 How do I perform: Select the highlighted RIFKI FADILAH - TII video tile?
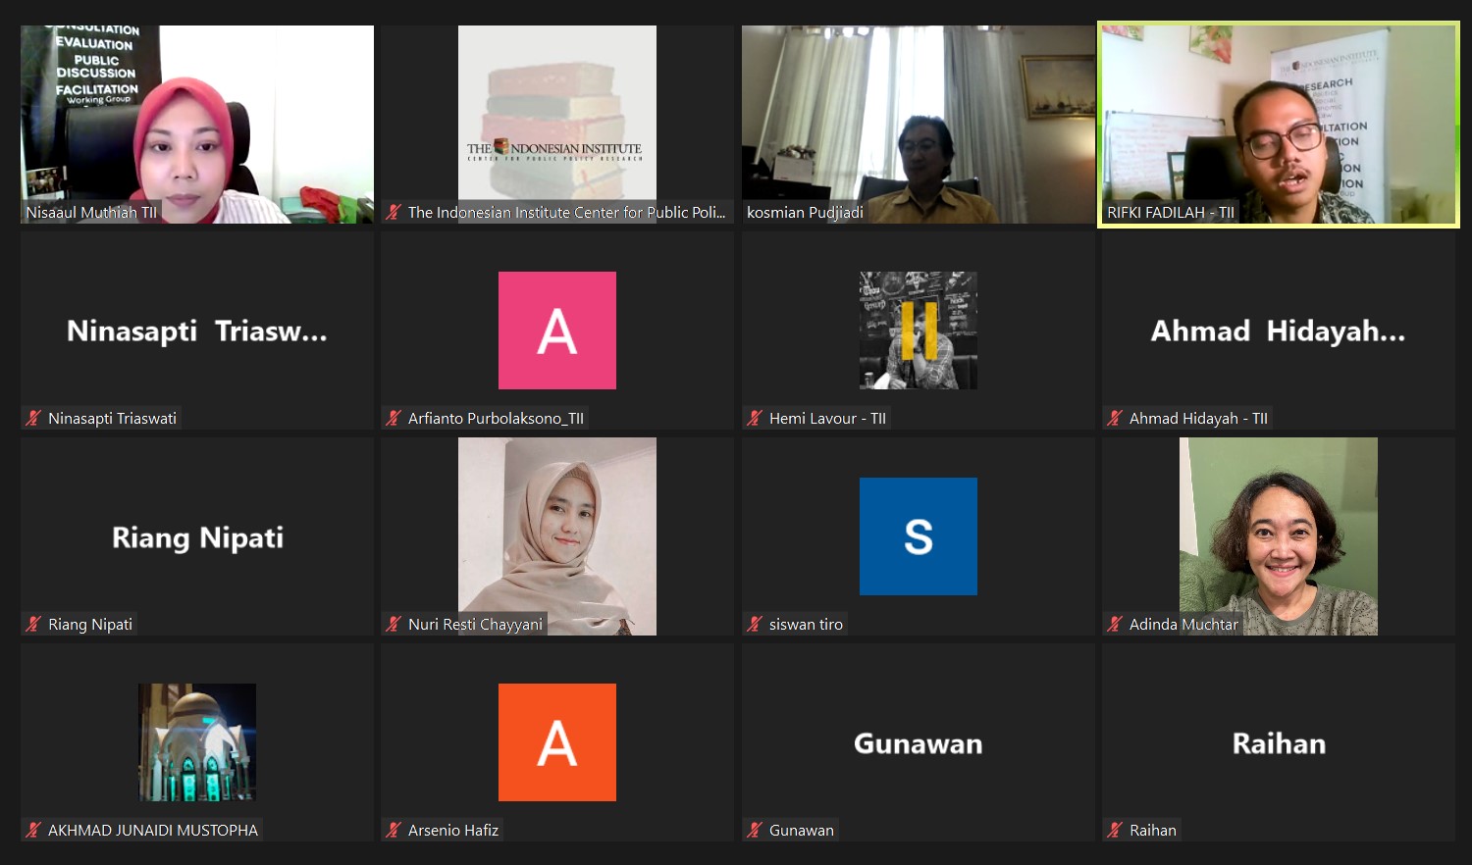(x=1278, y=125)
